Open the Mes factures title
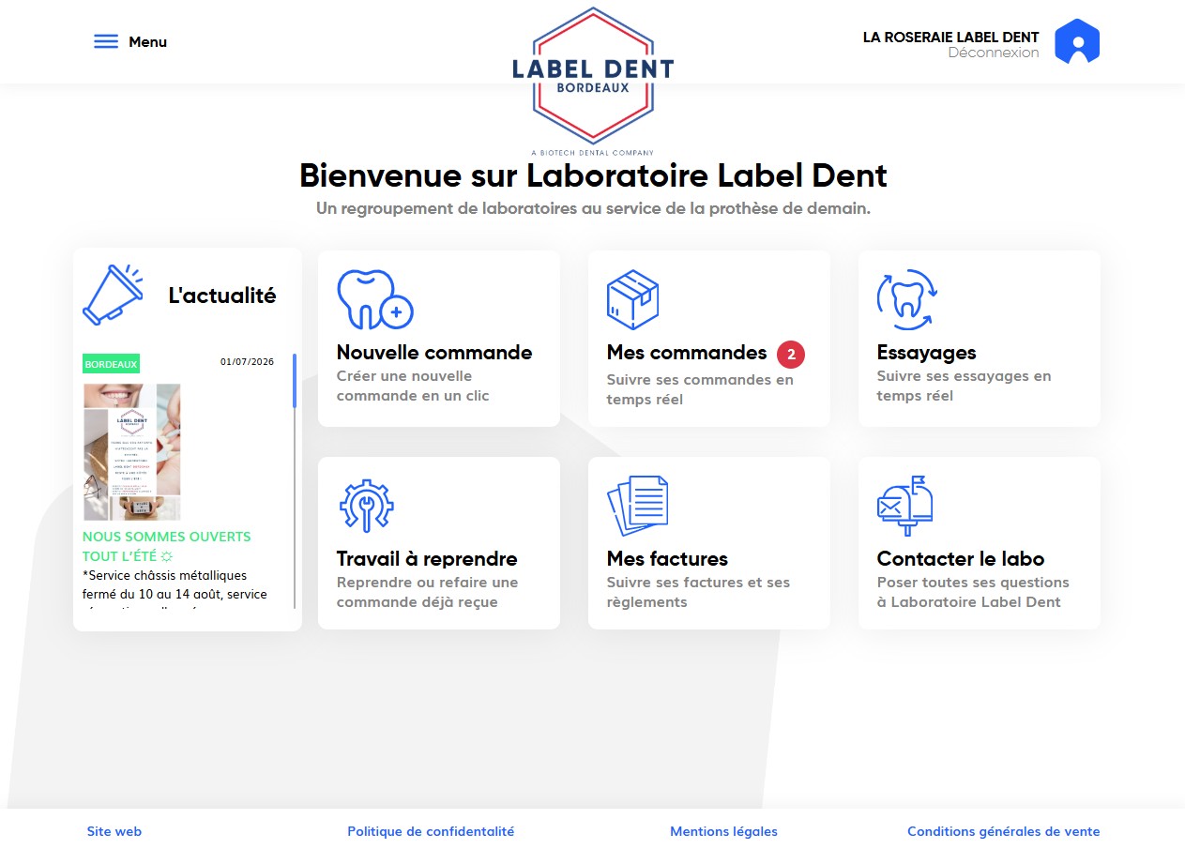 click(x=667, y=559)
